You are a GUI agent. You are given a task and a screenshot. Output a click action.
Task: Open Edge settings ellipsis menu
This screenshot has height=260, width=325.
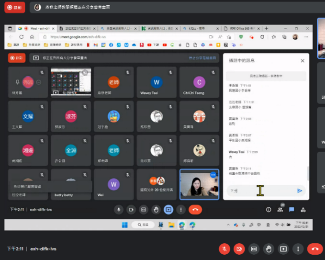306,37
